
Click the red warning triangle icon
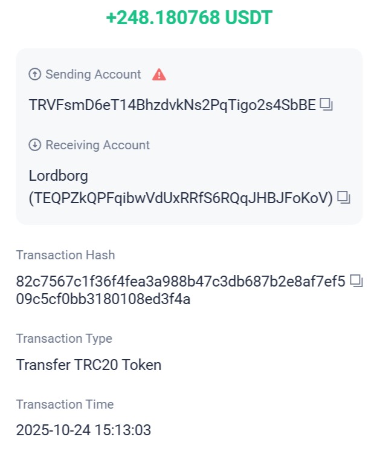(159, 74)
